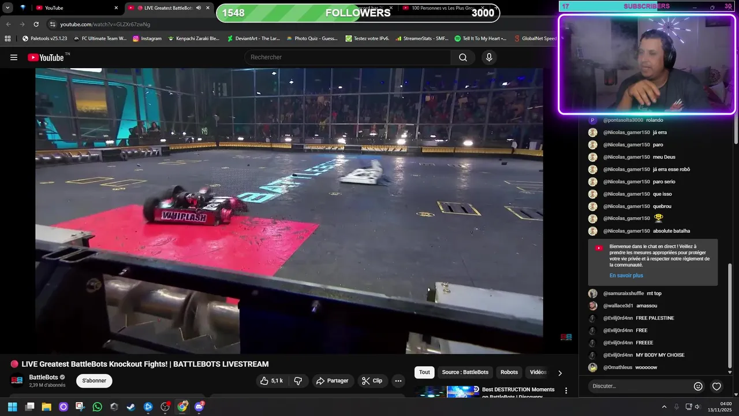Image resolution: width=739 pixels, height=416 pixels.
Task: Select the Robots filter chip
Action: 509,372
